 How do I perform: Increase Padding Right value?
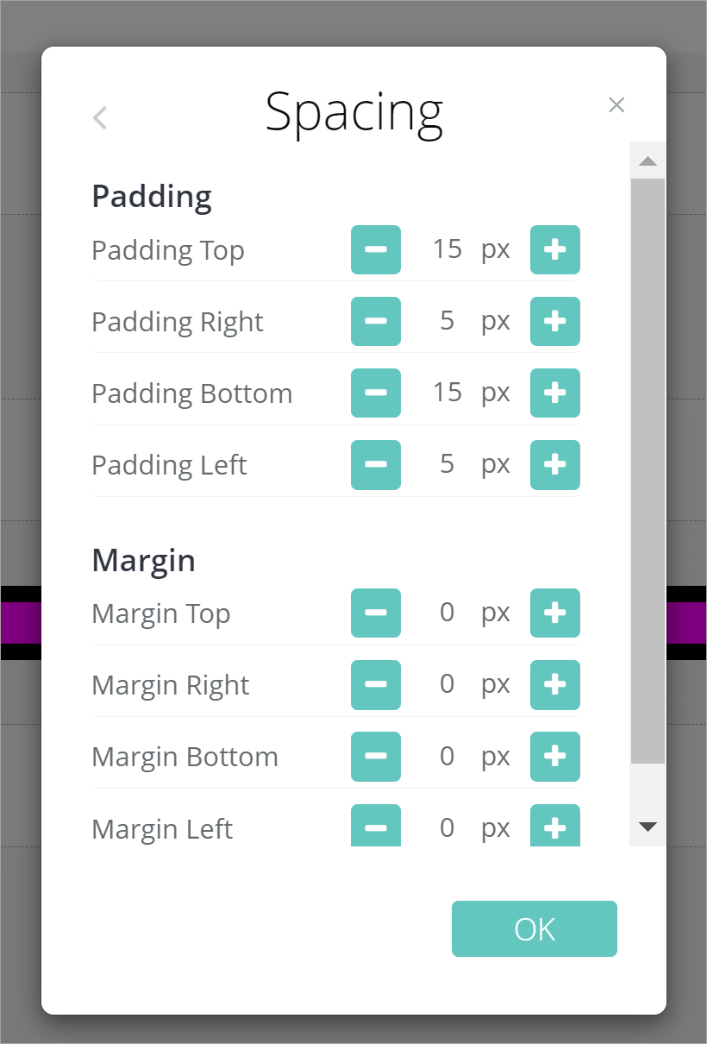pyautogui.click(x=555, y=322)
